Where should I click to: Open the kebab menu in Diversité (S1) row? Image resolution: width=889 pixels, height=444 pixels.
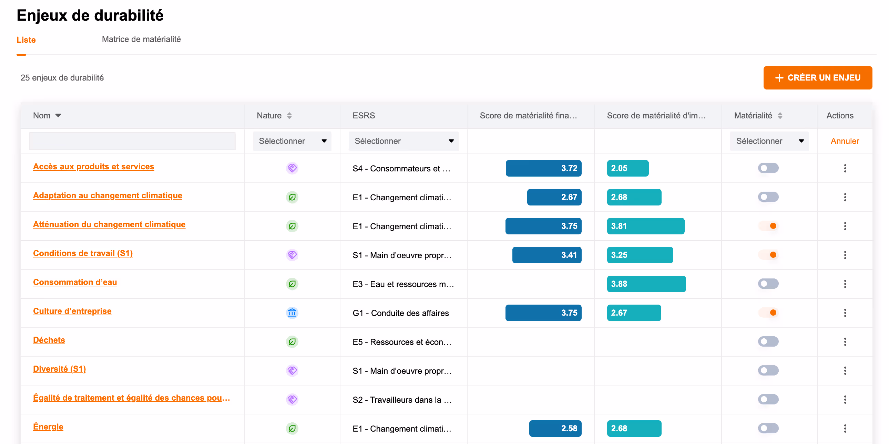[x=845, y=371]
